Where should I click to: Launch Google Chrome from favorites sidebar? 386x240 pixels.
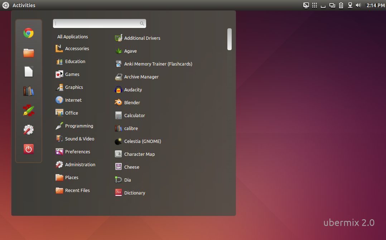pyautogui.click(x=29, y=33)
